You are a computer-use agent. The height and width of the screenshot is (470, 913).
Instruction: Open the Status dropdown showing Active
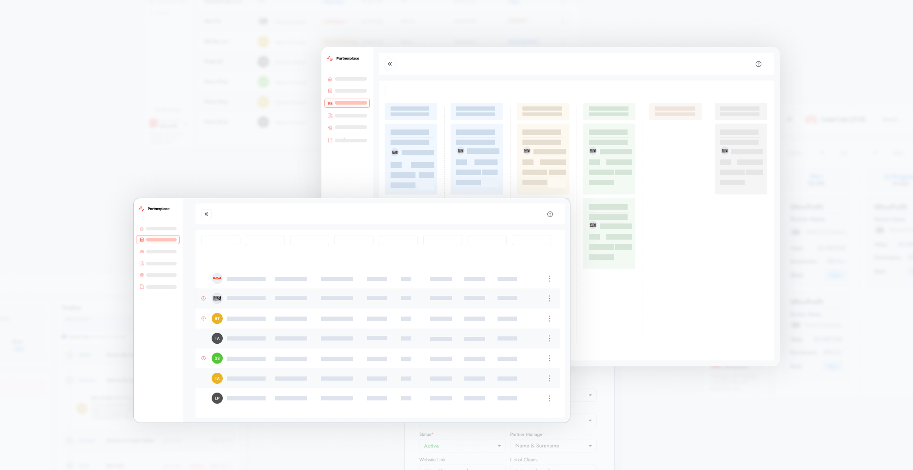(462, 446)
